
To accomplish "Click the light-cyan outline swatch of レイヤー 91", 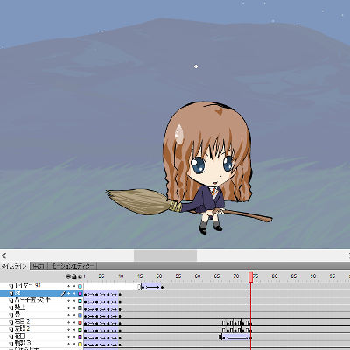I will point(80,286).
